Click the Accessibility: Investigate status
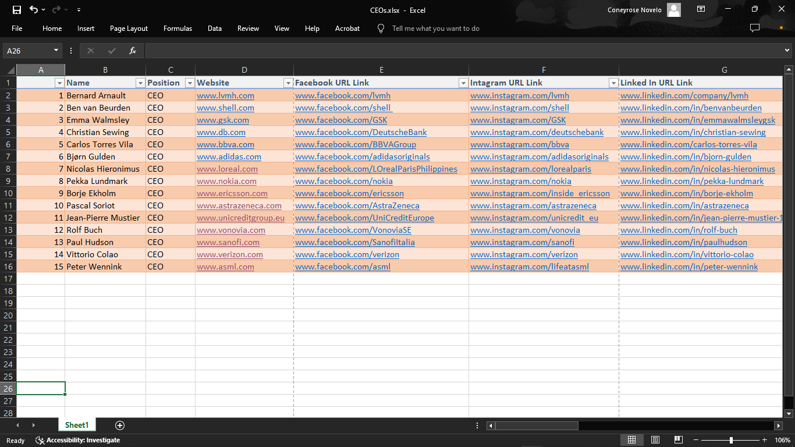Screen dimensions: 795x447 click(x=78, y=440)
